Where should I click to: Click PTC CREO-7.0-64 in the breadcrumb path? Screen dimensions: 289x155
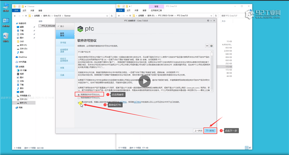(x=166, y=16)
